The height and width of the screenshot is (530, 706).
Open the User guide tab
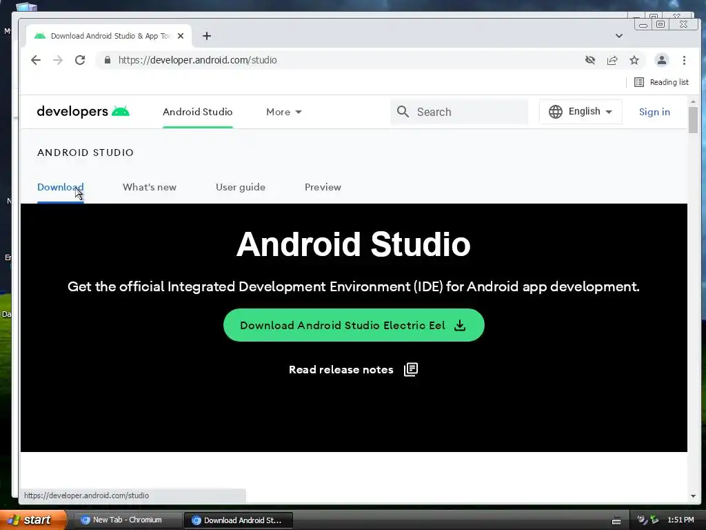(241, 187)
